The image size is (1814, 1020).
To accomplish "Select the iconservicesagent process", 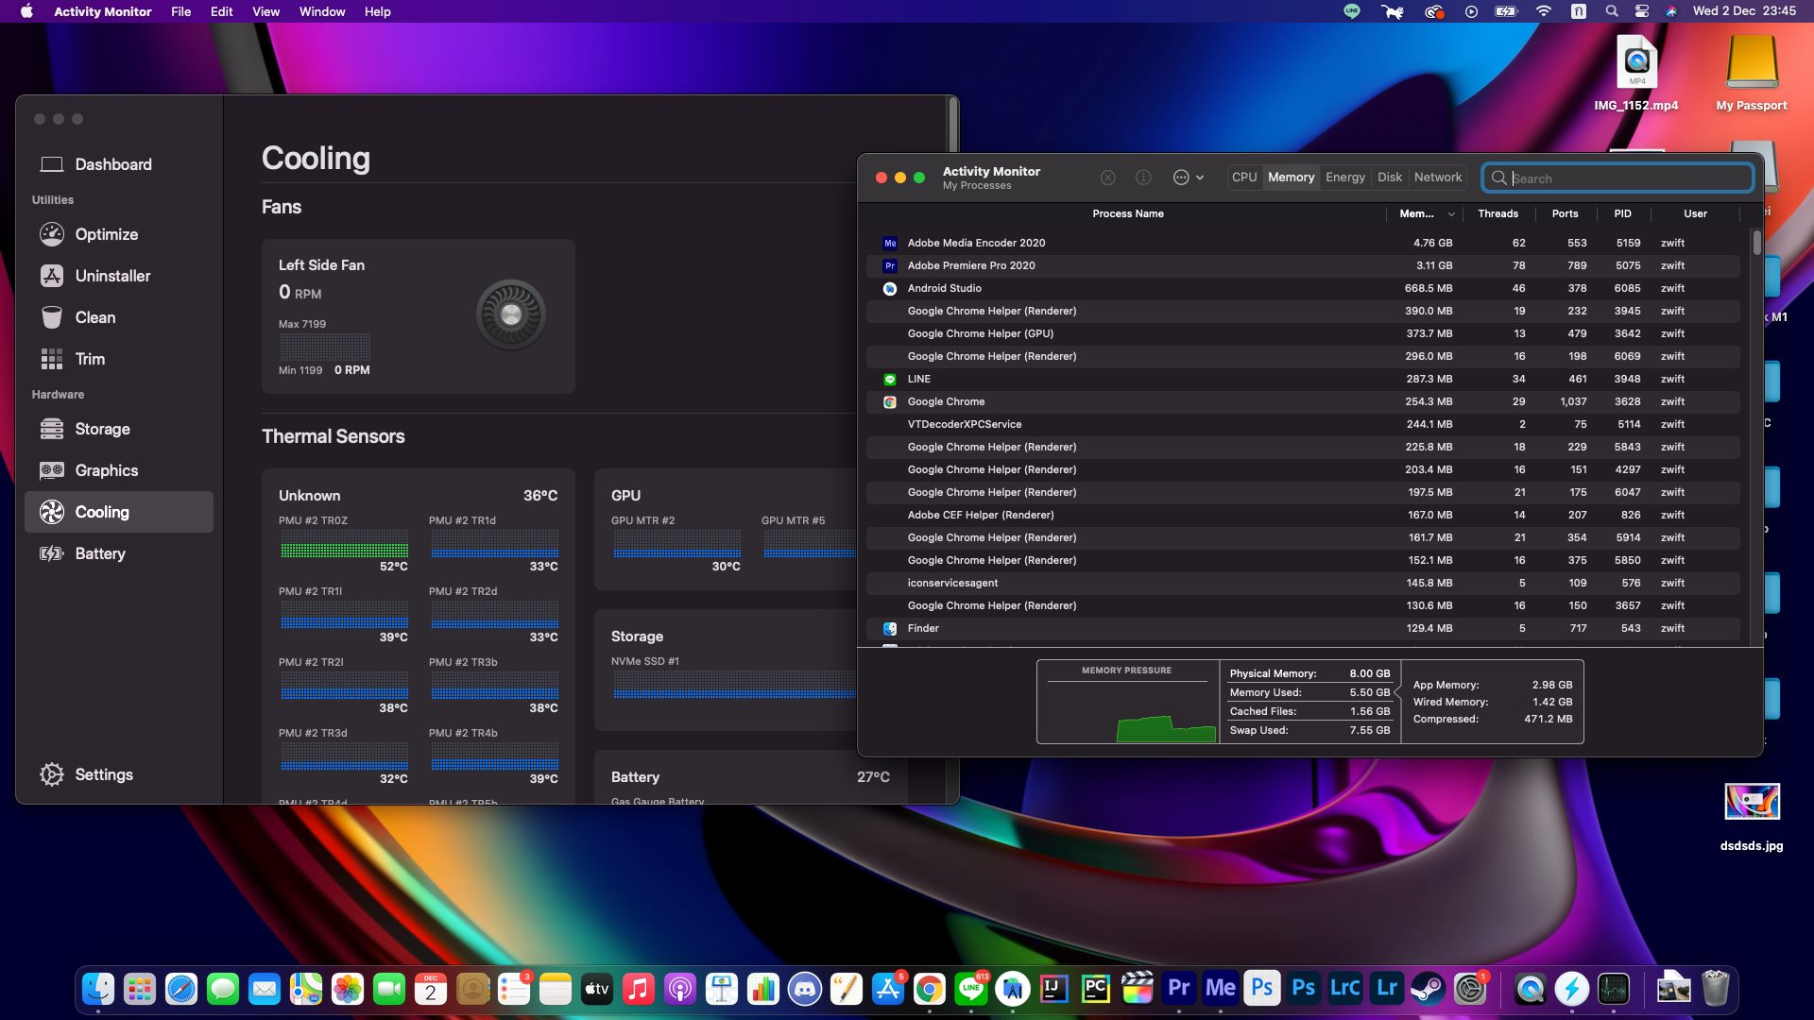I will [1304, 583].
